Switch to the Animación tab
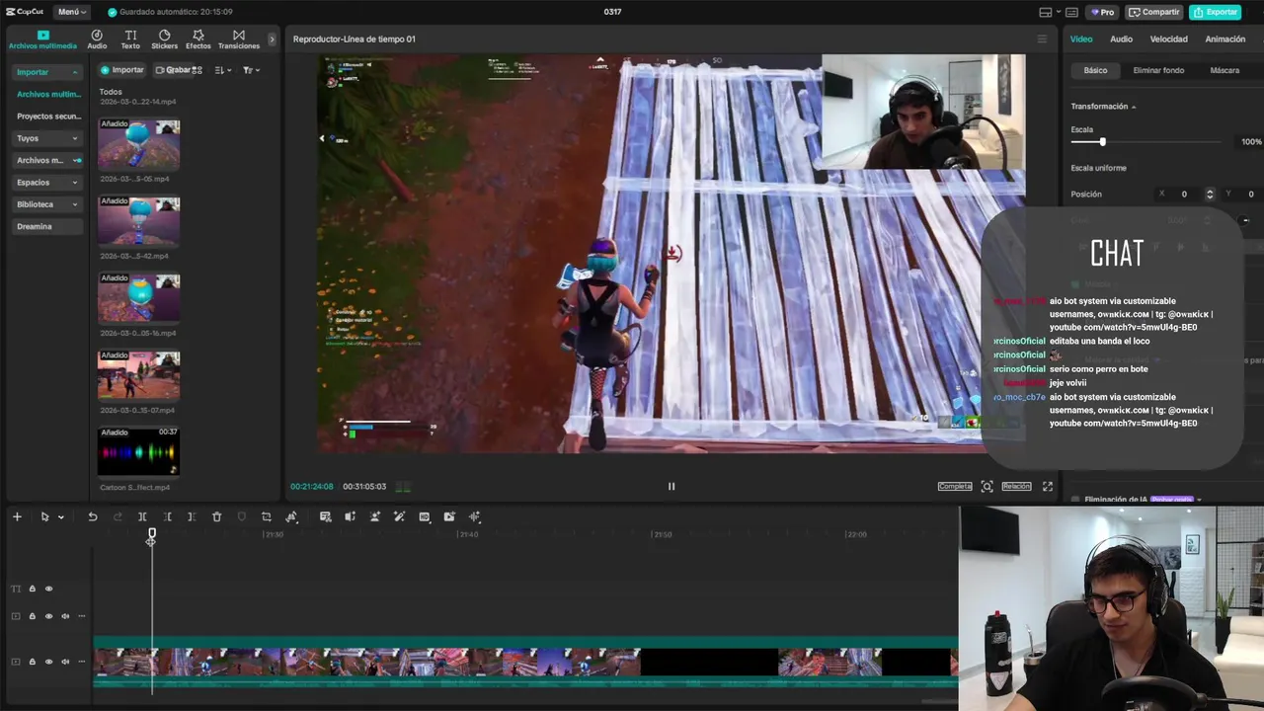Image resolution: width=1264 pixels, height=711 pixels. coord(1224,39)
